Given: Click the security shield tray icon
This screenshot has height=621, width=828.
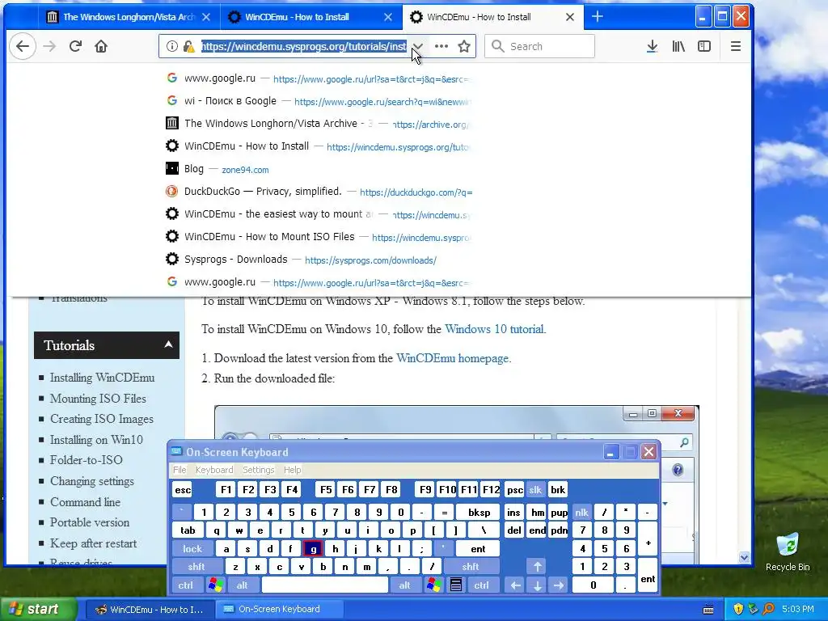Looking at the screenshot, I should point(738,610).
